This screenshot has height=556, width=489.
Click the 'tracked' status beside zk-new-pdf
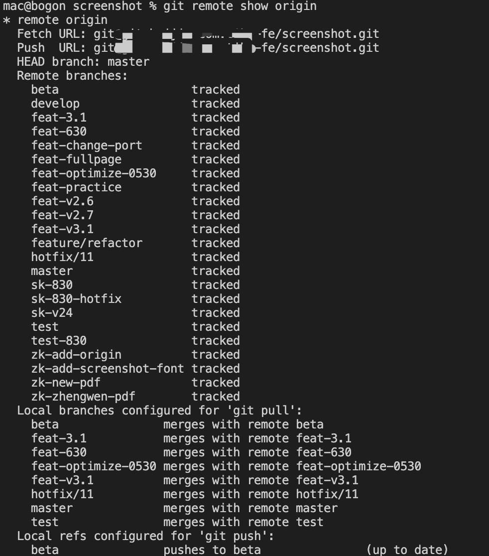216,383
